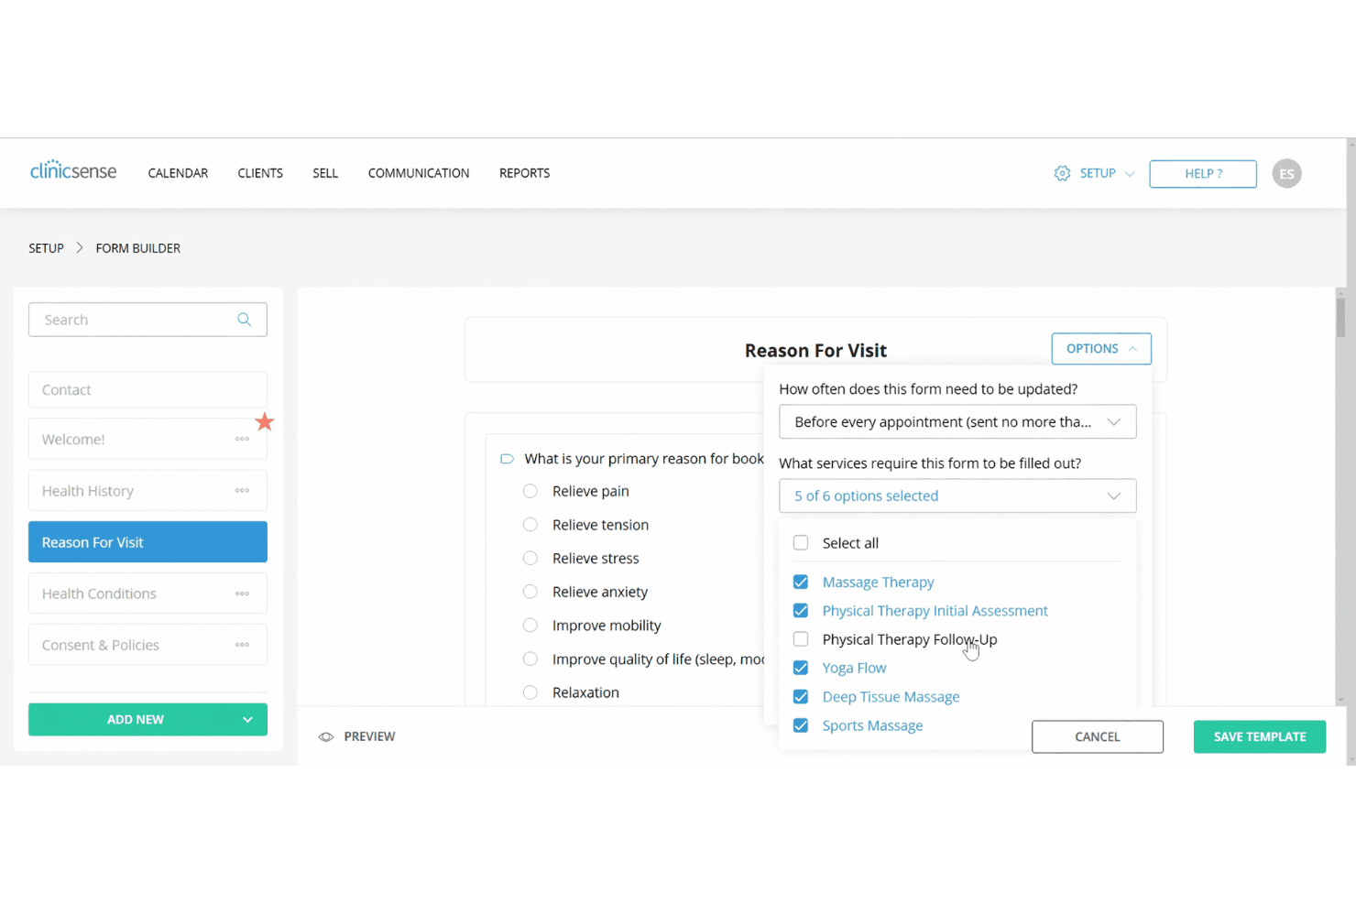Screen dimensions: 1356x904
Task: Select the Relieve stress radio option
Action: (x=530, y=558)
